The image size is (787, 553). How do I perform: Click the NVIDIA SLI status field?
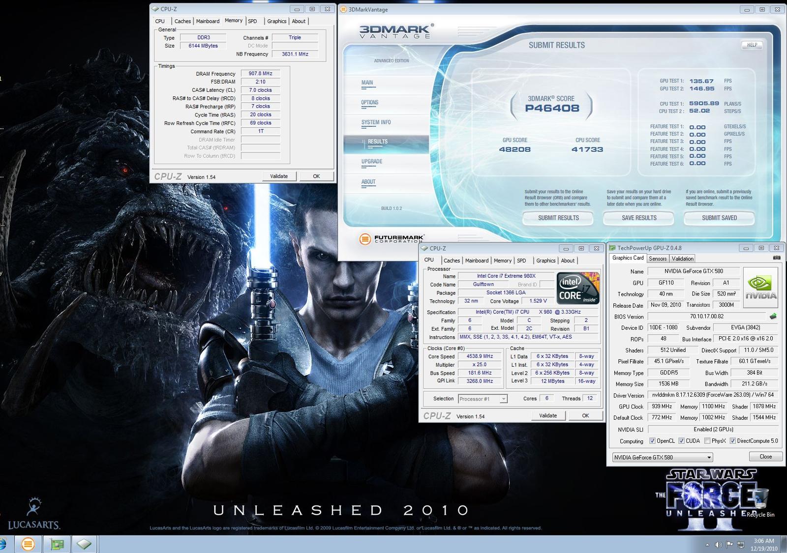pyautogui.click(x=713, y=429)
